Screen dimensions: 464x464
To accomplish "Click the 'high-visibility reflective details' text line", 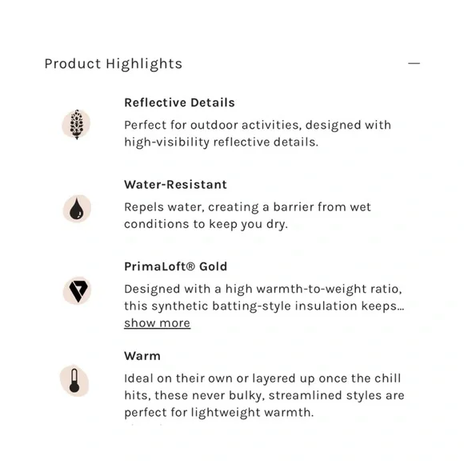I will [221, 142].
